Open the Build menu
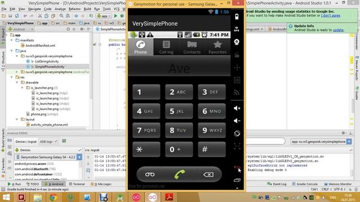The width and height of the screenshot is (360, 202). click(x=87, y=9)
